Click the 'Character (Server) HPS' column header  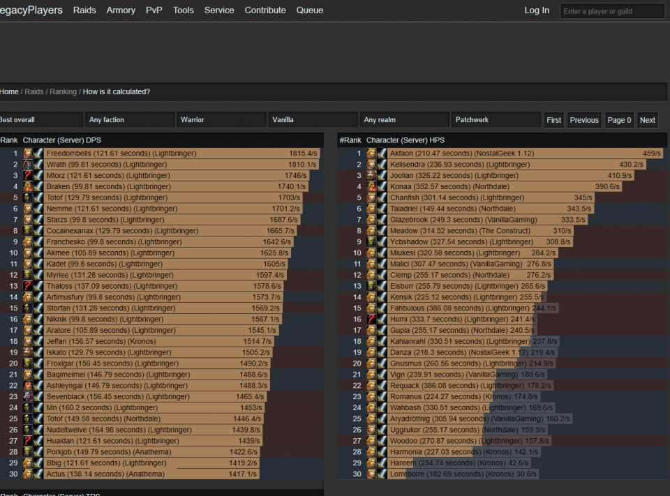[405, 140]
